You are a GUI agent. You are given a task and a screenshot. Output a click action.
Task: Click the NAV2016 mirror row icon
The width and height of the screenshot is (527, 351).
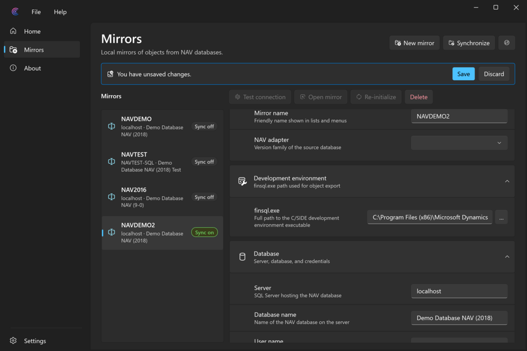(111, 197)
